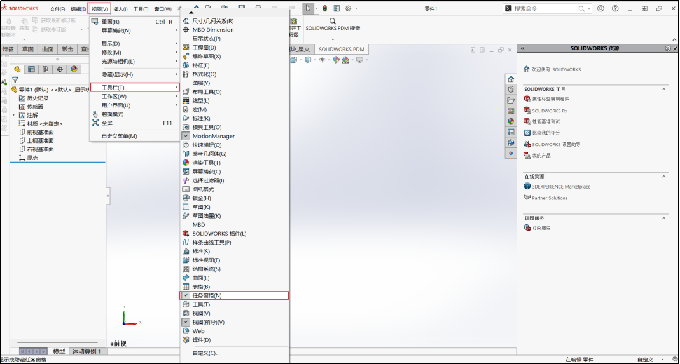
Task: Click the Options gear icon in top toolbar
Action: [x=348, y=8]
